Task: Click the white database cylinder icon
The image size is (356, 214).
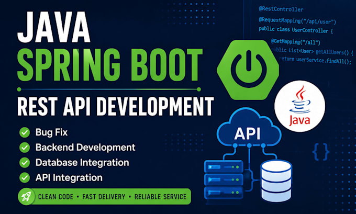Action: tap(276, 181)
